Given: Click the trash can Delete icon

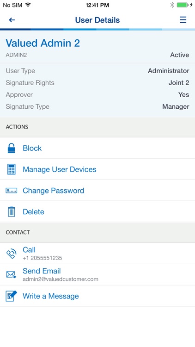Looking at the screenshot, I should point(11,212).
